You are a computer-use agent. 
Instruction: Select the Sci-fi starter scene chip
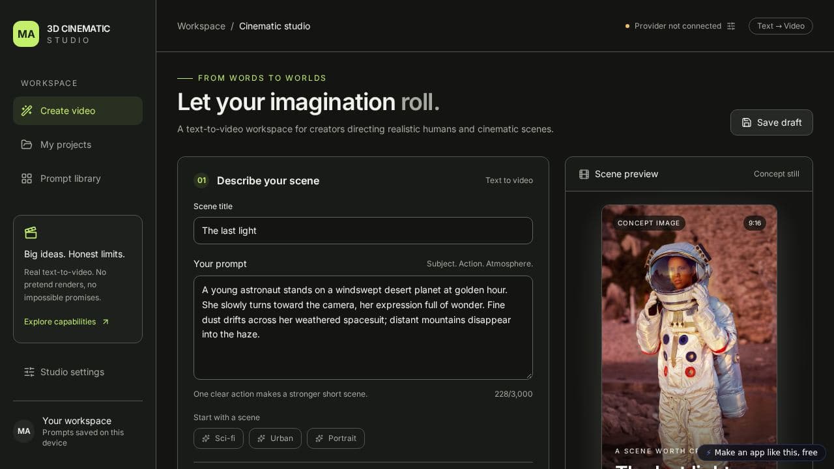[x=218, y=438]
